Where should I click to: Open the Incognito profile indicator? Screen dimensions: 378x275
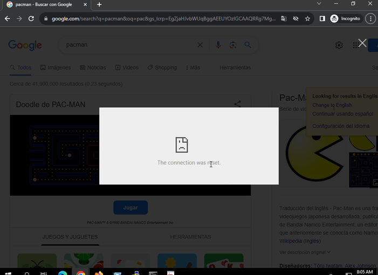click(x=345, y=18)
